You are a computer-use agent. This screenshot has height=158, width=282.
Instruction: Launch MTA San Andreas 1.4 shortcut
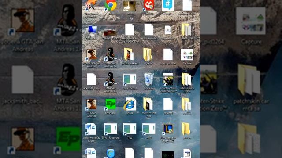(x=111, y=54)
